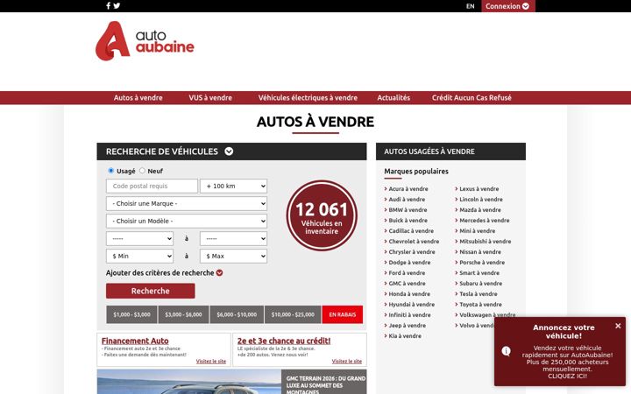
Task: Filter by $1,000 - $3,000 price range
Action: pos(131,314)
